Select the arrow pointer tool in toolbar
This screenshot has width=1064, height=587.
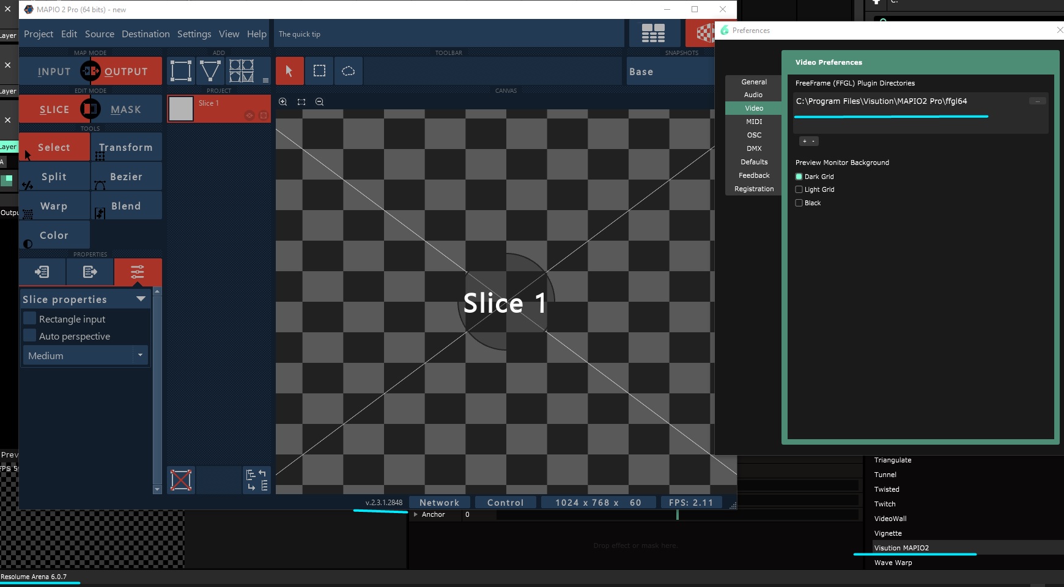tap(289, 71)
